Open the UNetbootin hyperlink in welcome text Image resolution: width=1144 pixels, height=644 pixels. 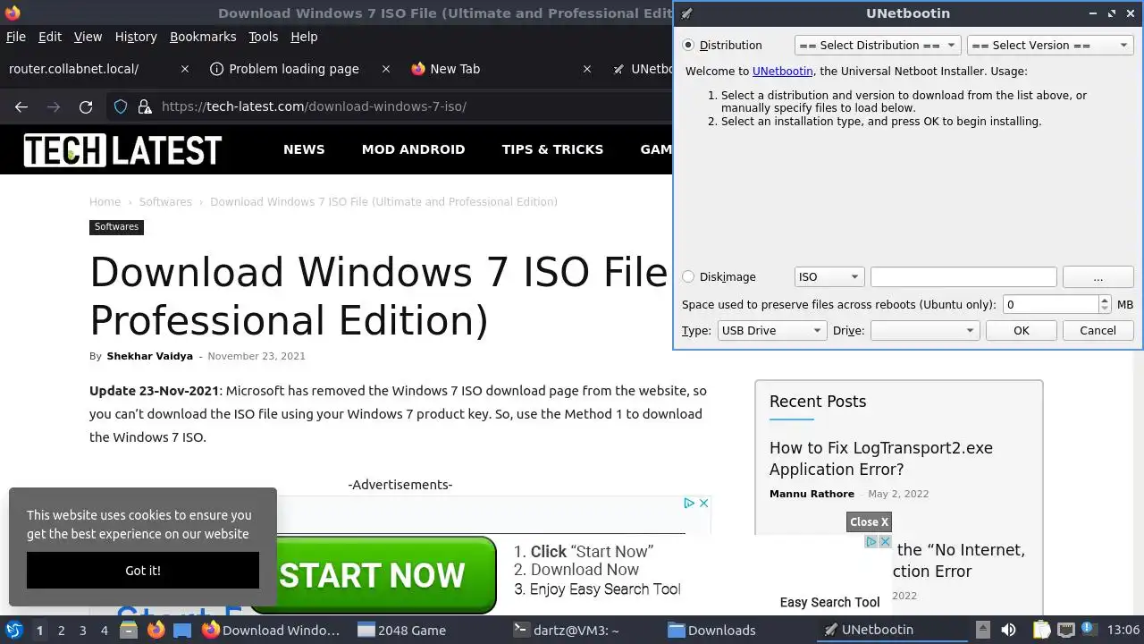pyautogui.click(x=783, y=72)
